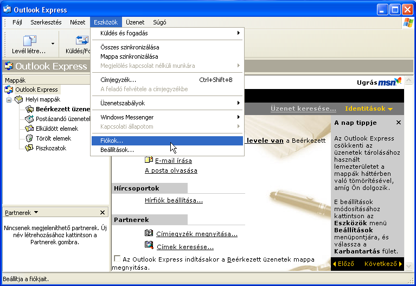Expand the Küldés és fogadás submenu

[x=167, y=33]
